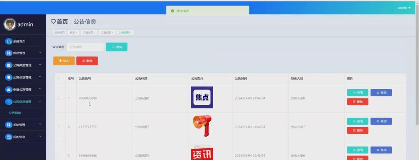Click 查看 for announcement 公告标题7

(x=358, y=121)
